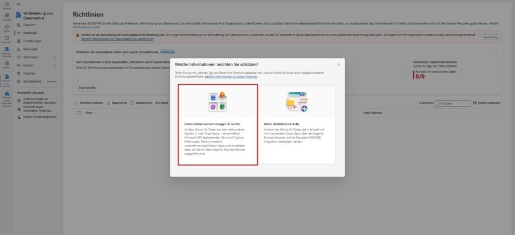Choose the Inline-Webdatenverkehr option card
The width and height of the screenshot is (515, 235).
click(297, 125)
